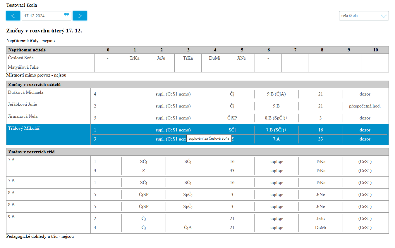Select teacher row Jirmanová Nela

pyautogui.click(x=197, y=118)
